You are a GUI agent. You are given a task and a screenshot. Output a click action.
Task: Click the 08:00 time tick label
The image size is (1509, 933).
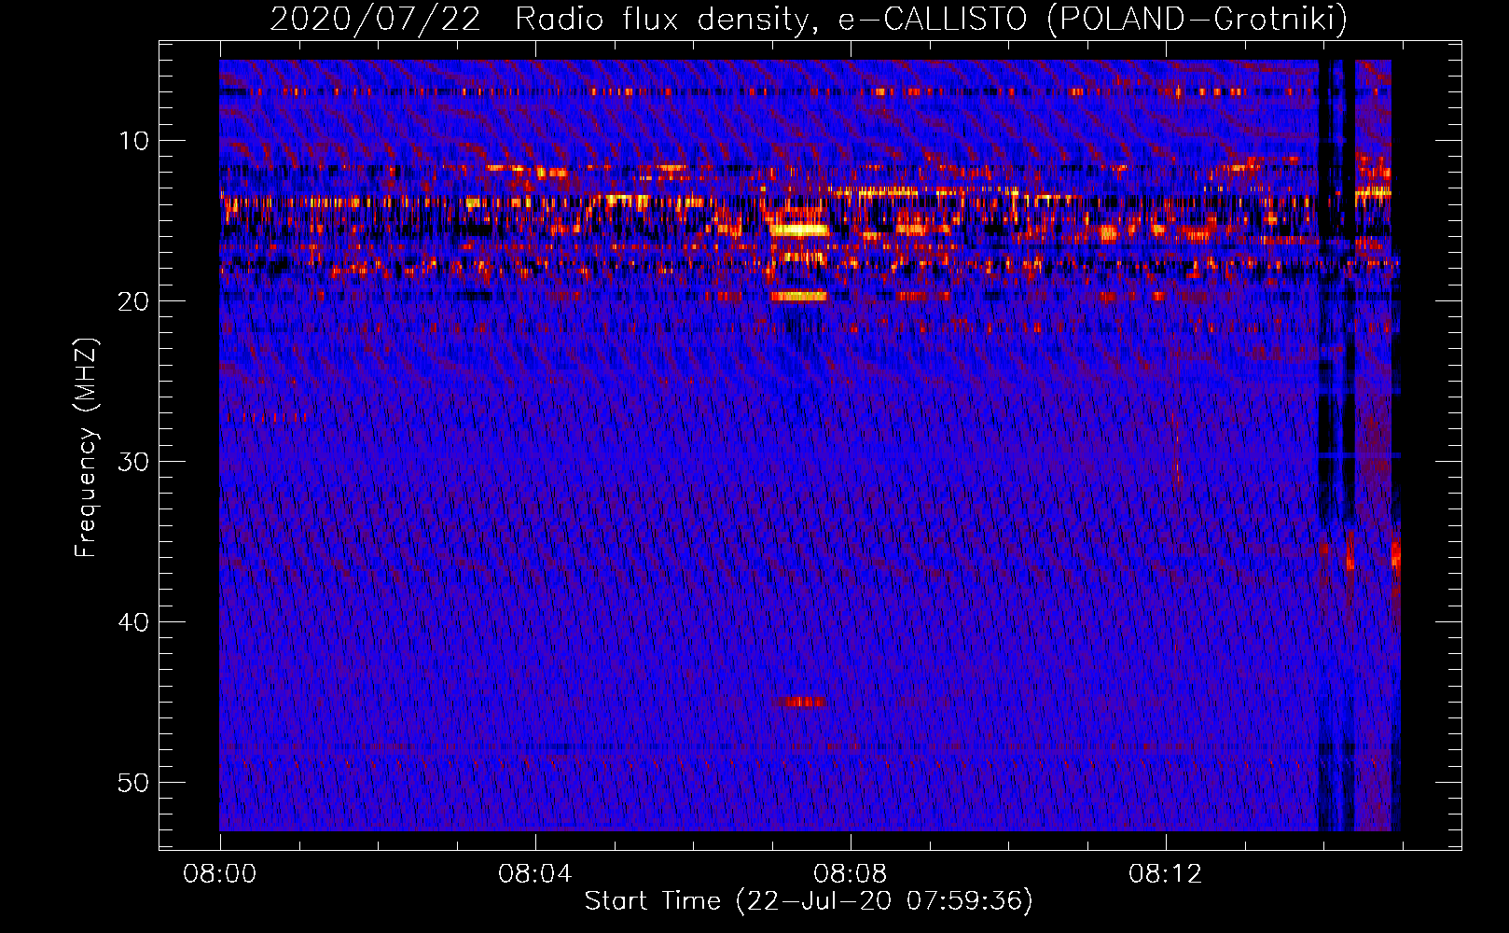(220, 874)
